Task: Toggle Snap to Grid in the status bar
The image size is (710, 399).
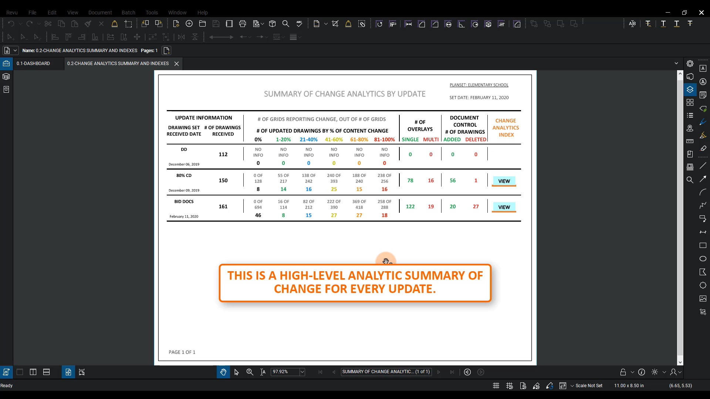Action: (x=510, y=386)
